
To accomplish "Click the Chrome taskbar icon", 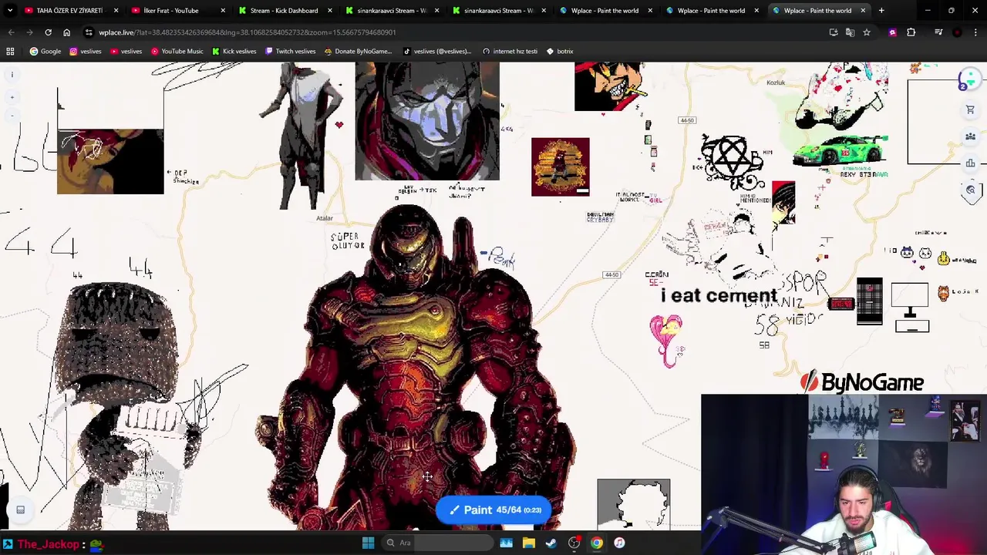I will click(597, 543).
